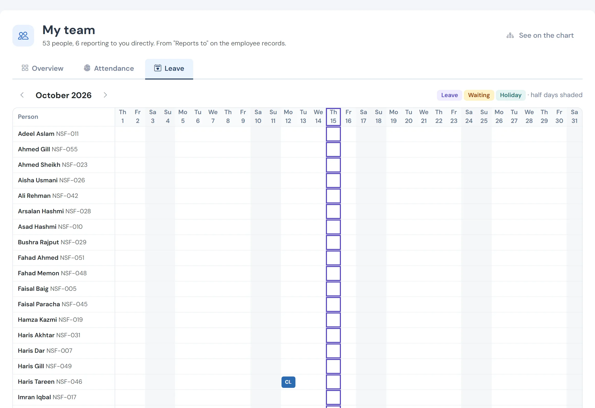This screenshot has width=595, height=408.
Task: Open Ali Rehman NSF-042 row
Action: point(297,196)
